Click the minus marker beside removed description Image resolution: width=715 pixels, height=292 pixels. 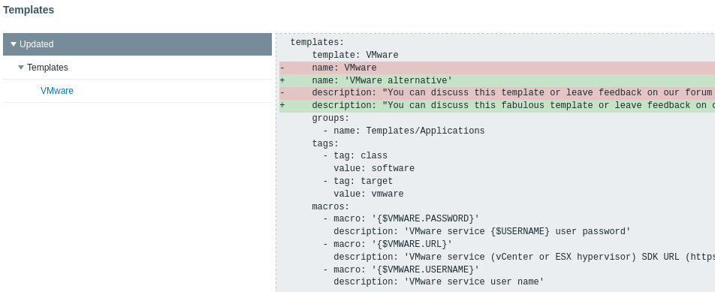282,93
